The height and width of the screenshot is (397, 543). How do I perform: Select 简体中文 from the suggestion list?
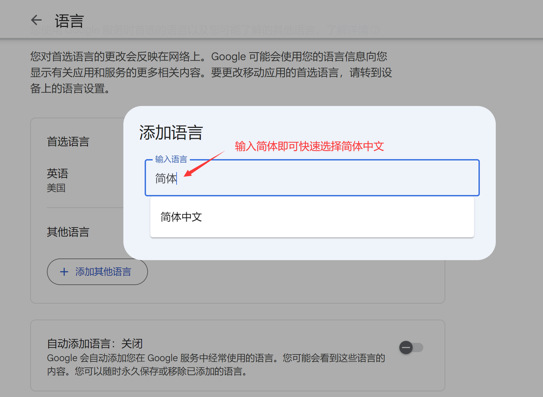181,217
